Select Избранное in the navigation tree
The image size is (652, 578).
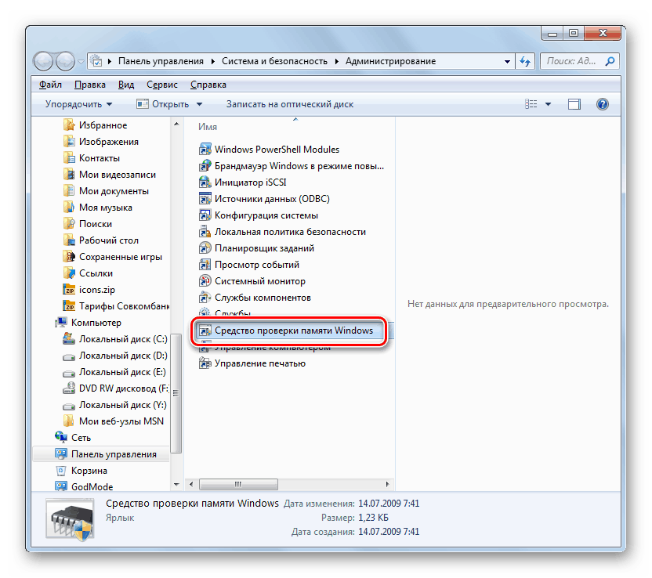pos(103,125)
